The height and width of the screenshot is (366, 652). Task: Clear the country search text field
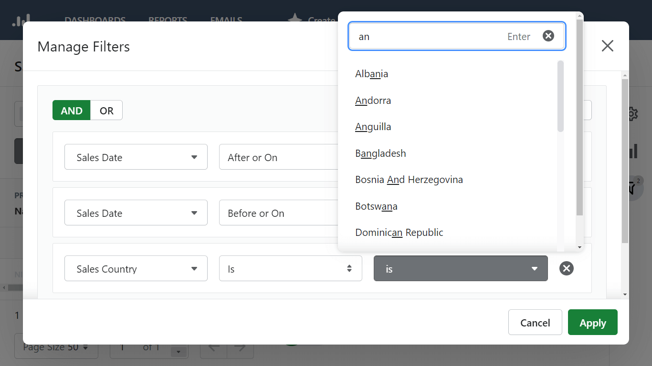click(548, 36)
